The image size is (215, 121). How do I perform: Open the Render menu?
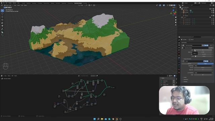coord(10,3)
